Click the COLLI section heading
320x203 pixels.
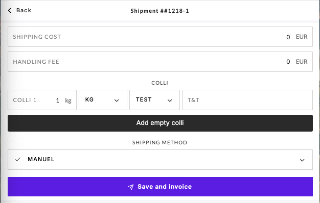[160, 83]
